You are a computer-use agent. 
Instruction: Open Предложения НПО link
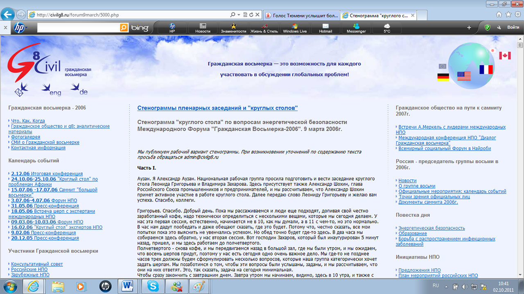(x=420, y=270)
